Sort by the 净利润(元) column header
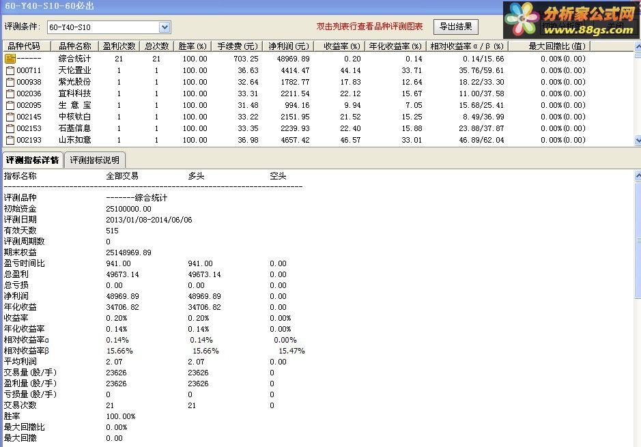Image resolution: width=641 pixels, height=447 pixels. (x=289, y=46)
